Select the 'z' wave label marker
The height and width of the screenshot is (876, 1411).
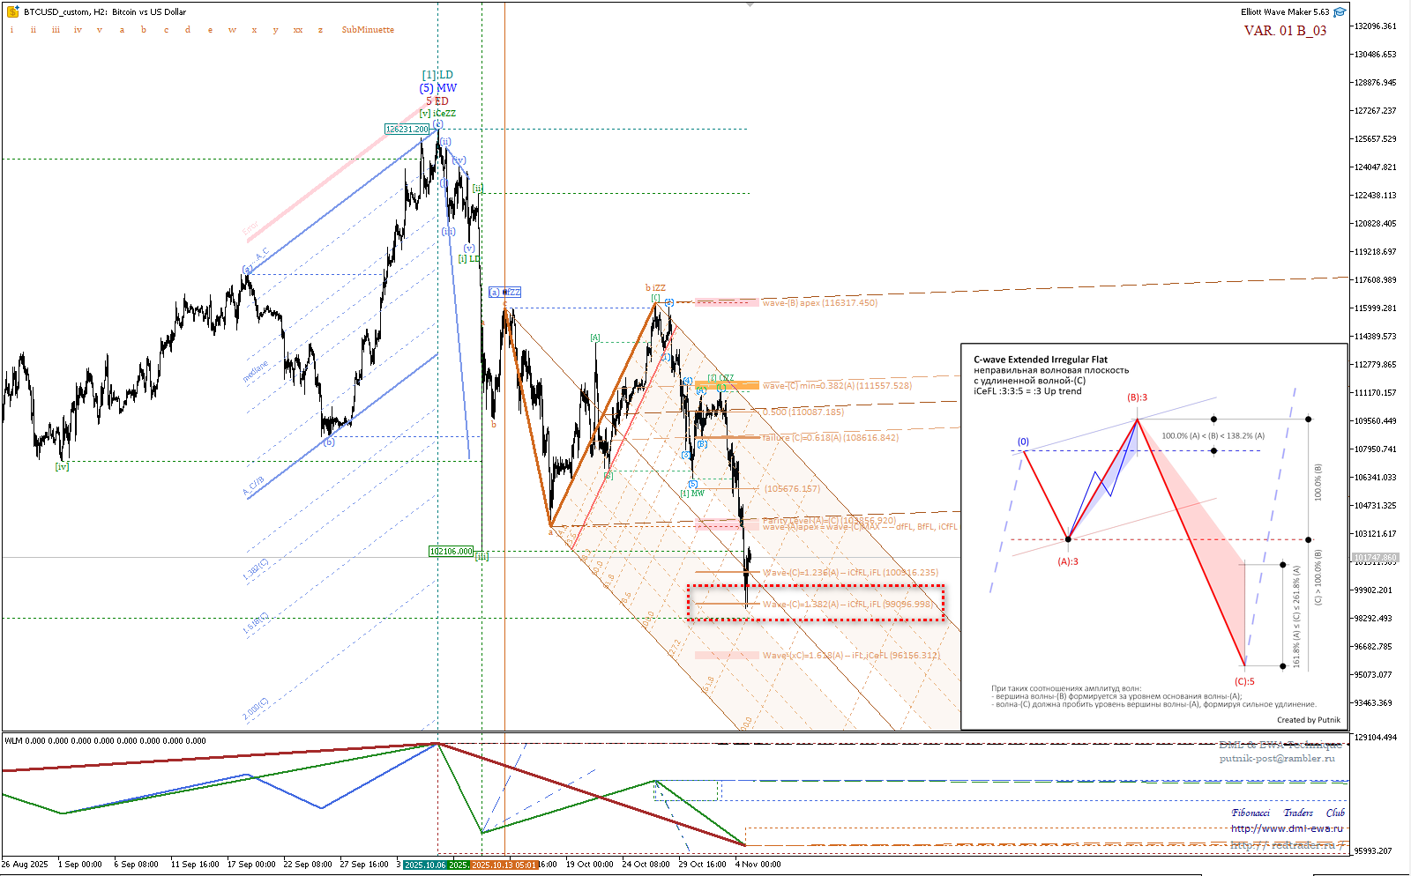[x=320, y=30]
